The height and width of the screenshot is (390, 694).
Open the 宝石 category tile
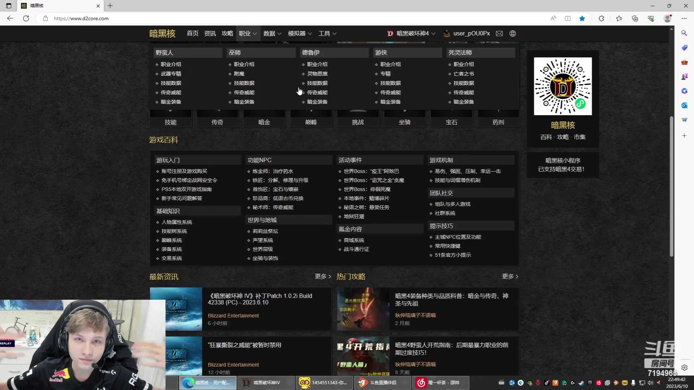pyautogui.click(x=451, y=119)
